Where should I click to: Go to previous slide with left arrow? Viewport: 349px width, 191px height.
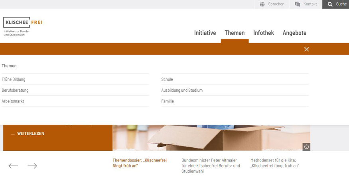coord(13,166)
